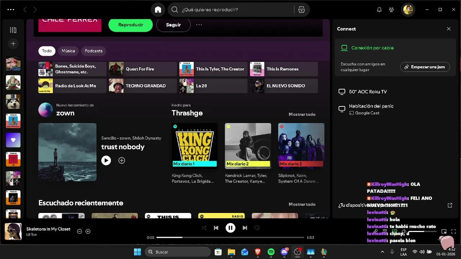Open the profile avatar menu
Screen dimensions: 461x259
click(x=408, y=10)
